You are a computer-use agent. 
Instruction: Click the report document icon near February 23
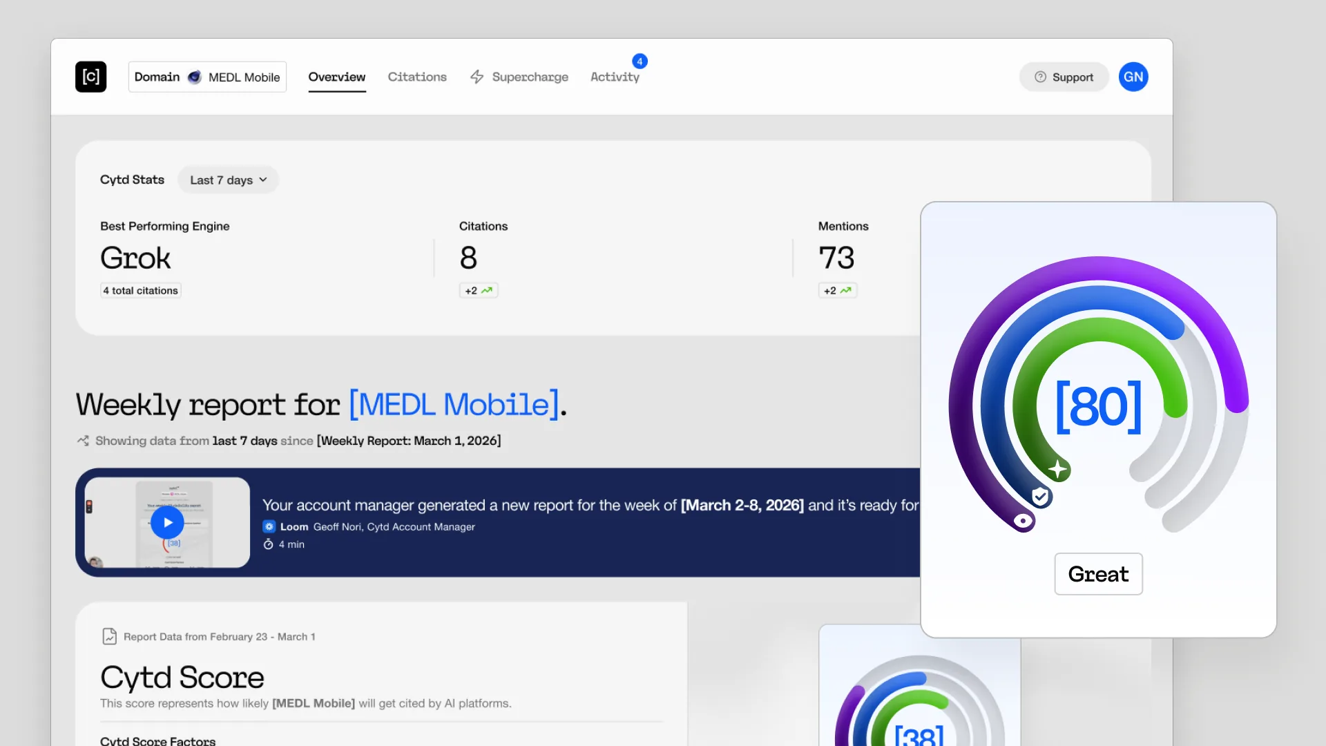[x=109, y=636]
